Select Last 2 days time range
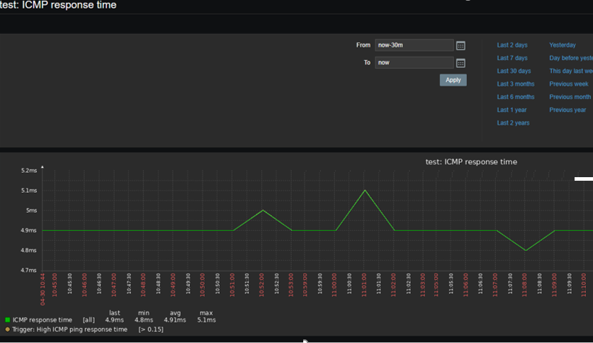Viewport: 593px width, 343px height. (512, 45)
